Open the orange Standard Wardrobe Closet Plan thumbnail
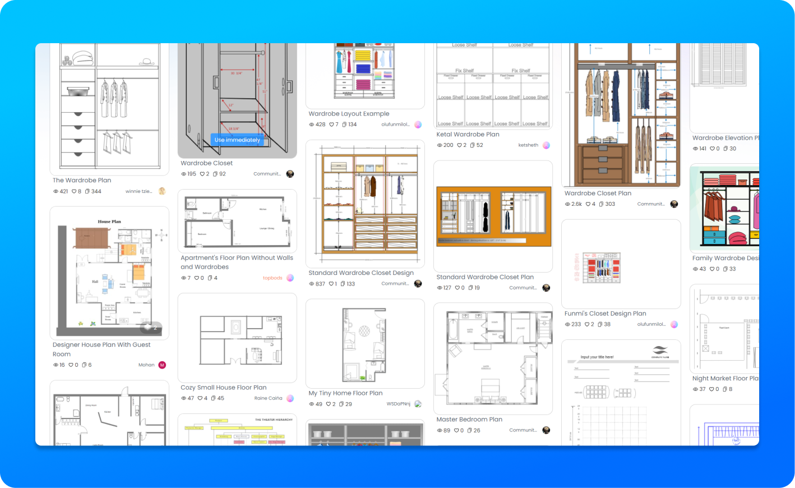This screenshot has height=488, width=795. (493, 217)
